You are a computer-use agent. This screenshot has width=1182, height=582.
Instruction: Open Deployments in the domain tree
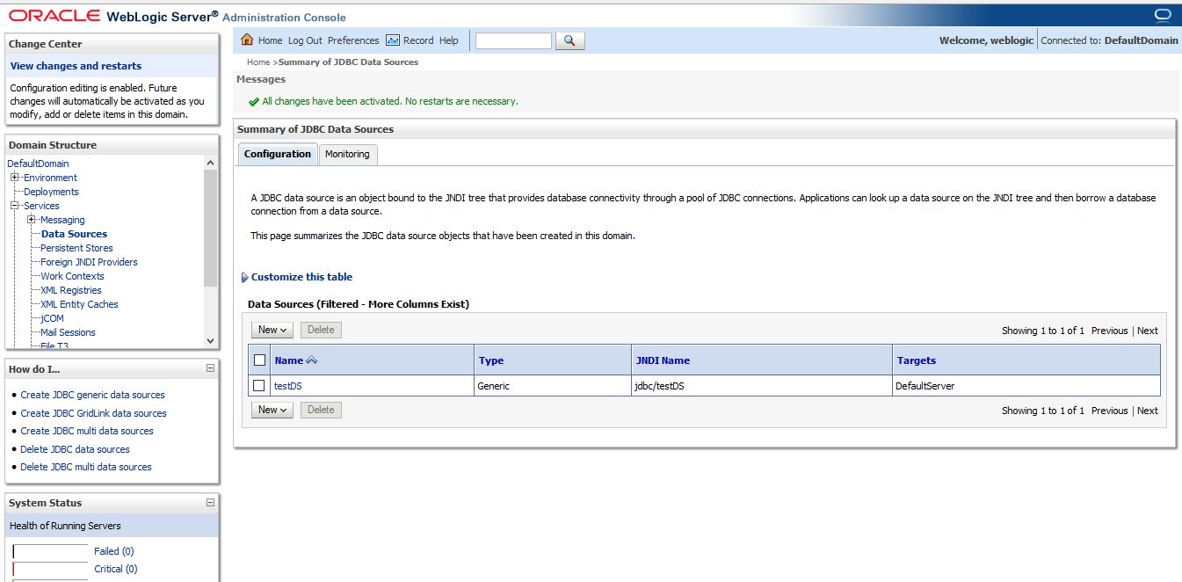(x=51, y=192)
